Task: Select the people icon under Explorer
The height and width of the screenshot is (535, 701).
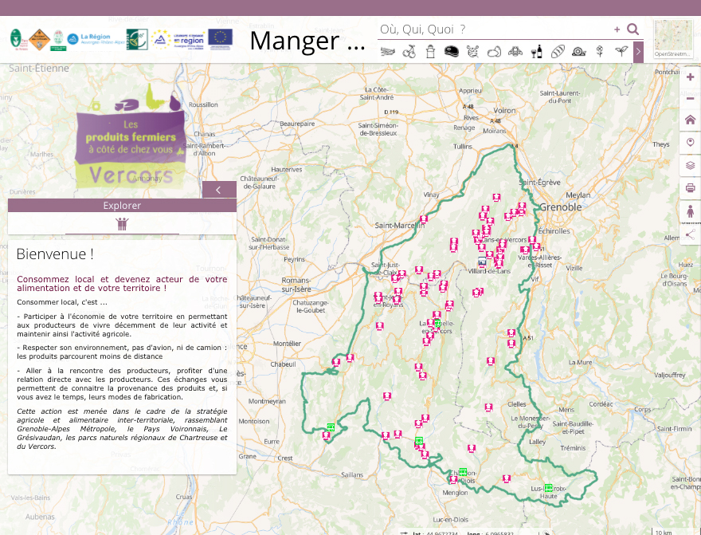Action: [x=122, y=224]
